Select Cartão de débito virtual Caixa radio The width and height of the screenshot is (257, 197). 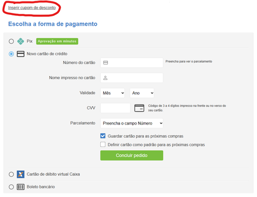[x=11, y=174]
